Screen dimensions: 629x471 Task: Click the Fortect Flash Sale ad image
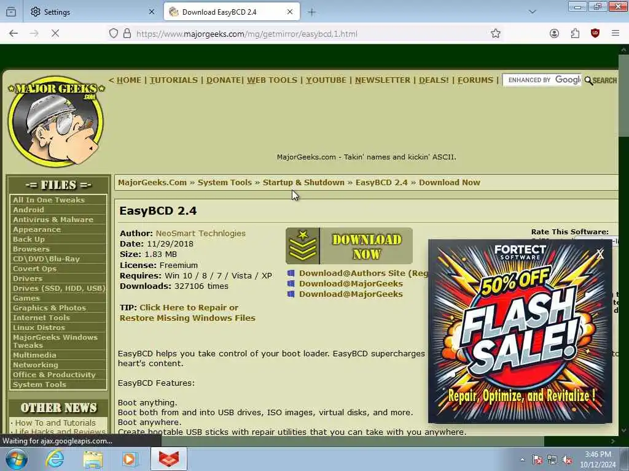520,332
